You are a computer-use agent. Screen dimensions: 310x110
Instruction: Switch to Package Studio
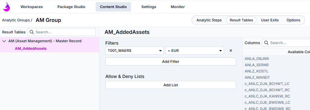coord(71,7)
